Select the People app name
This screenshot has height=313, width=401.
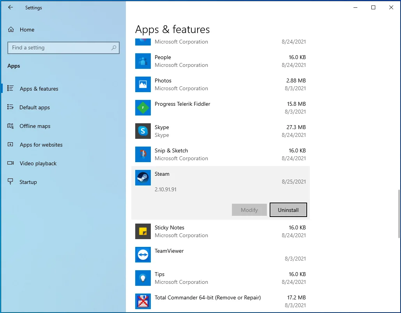[163, 57]
